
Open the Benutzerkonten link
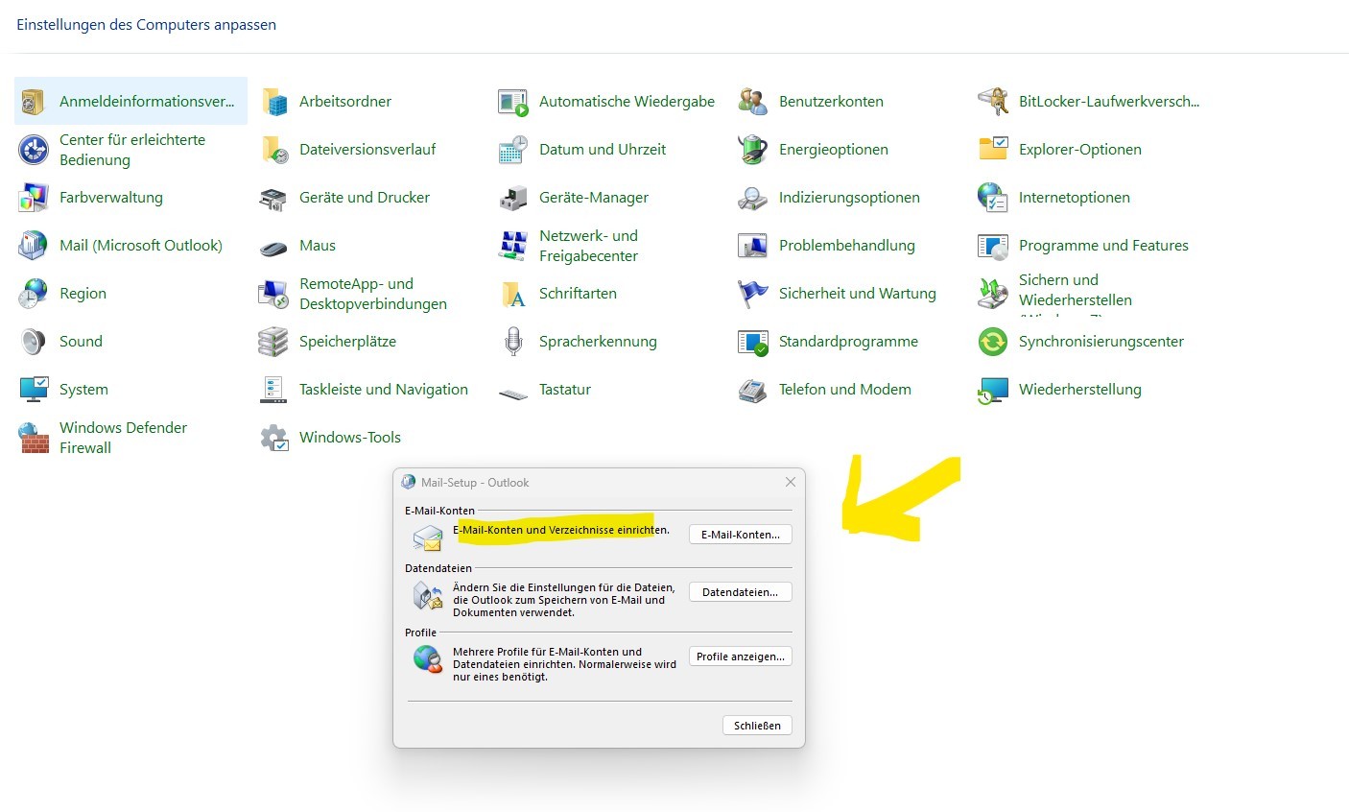tap(830, 102)
